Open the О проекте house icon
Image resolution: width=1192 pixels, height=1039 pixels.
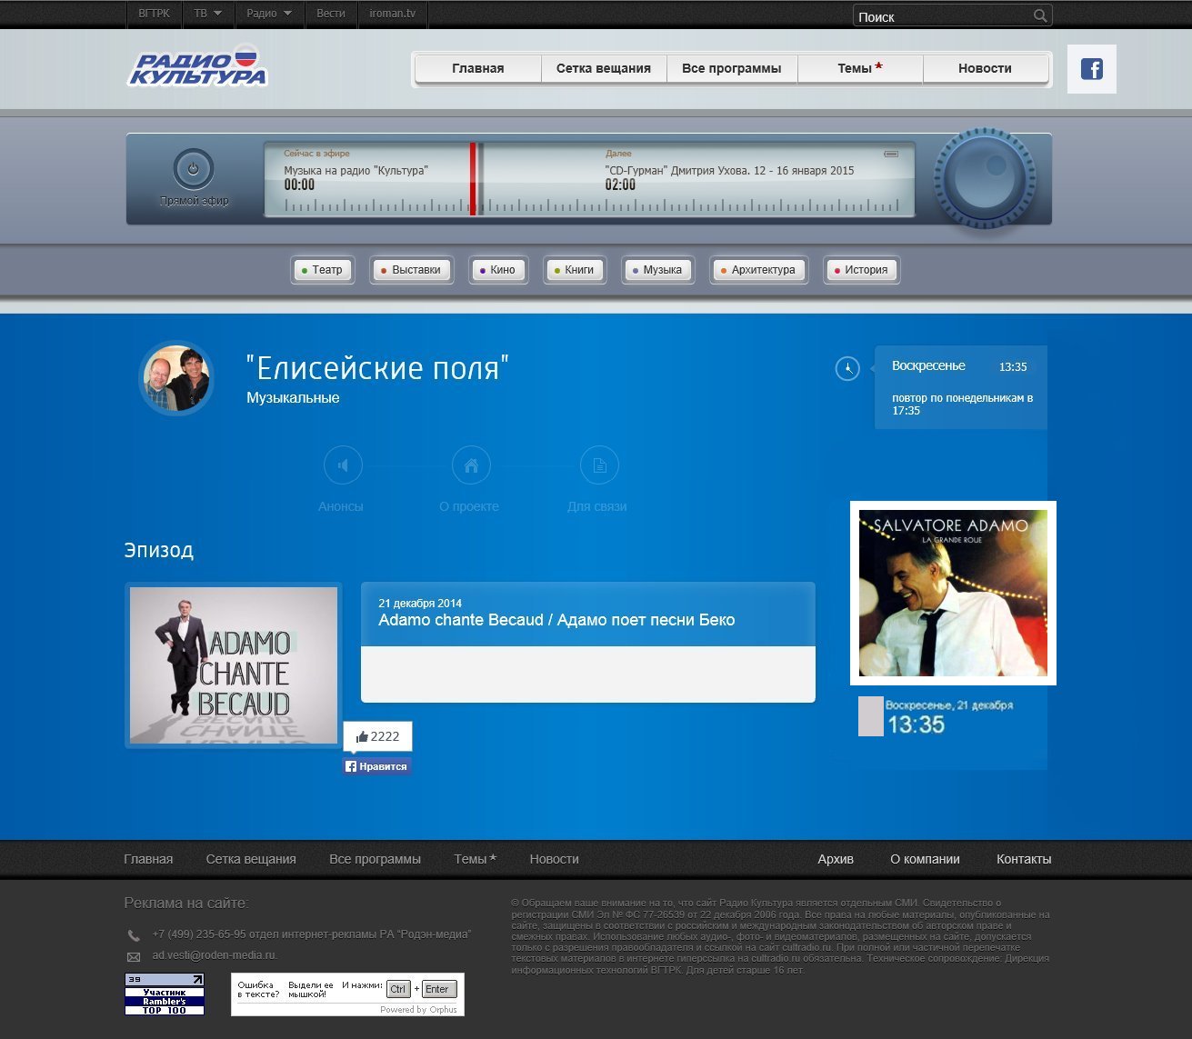[471, 465]
